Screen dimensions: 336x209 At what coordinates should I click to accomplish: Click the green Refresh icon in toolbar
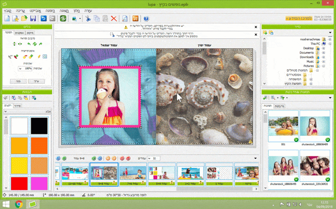click(63, 18)
